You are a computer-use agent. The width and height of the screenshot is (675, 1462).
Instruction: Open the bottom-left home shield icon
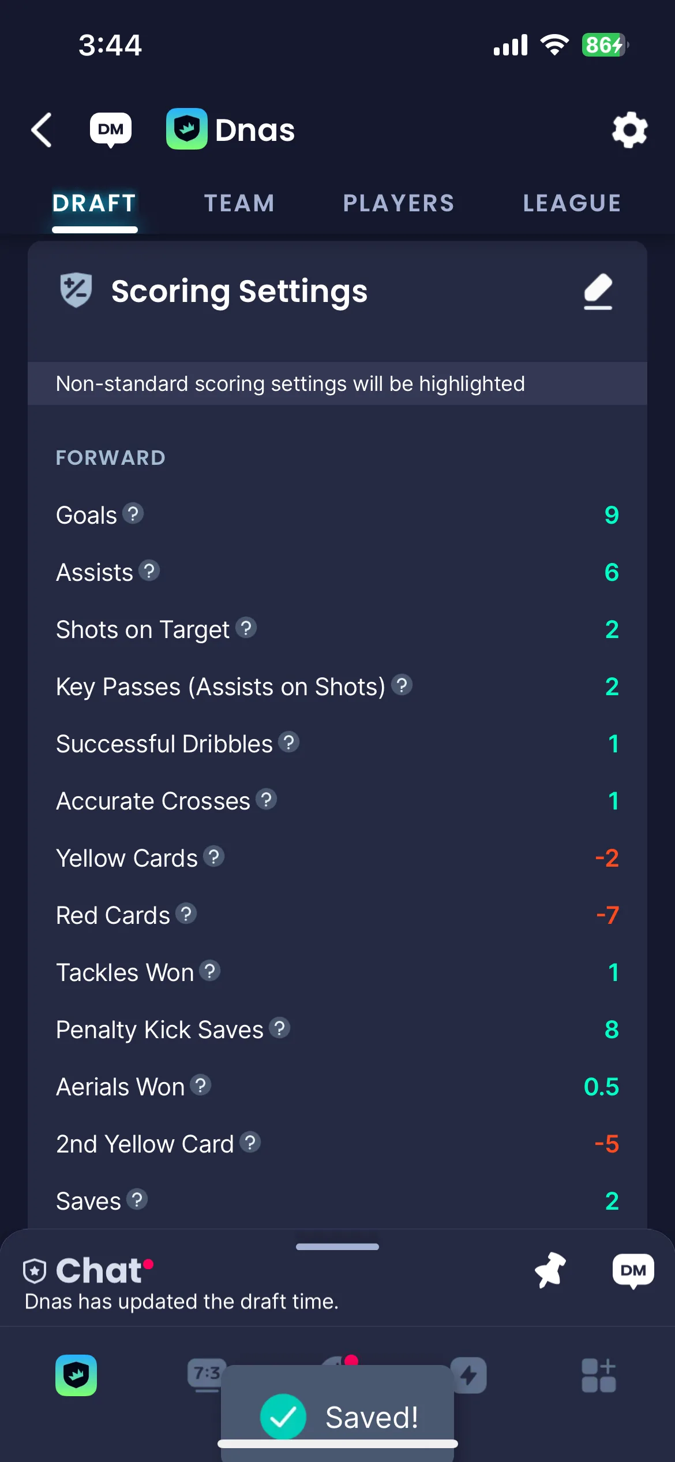tap(76, 1375)
